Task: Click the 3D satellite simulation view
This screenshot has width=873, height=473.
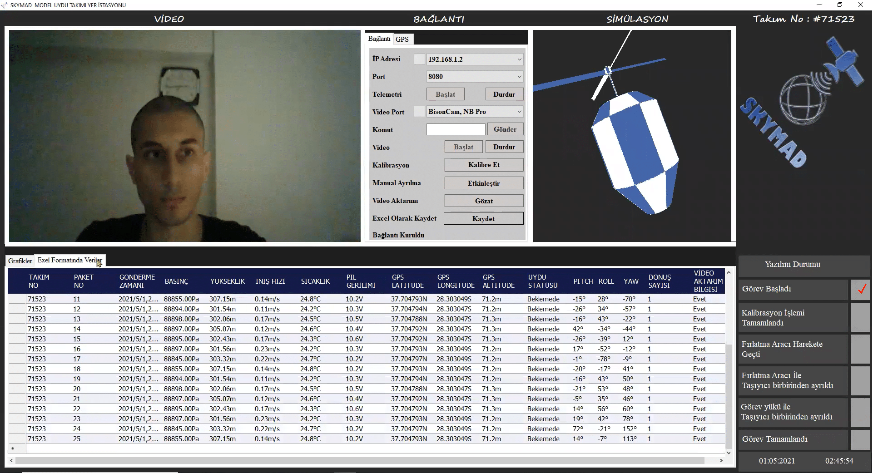Action: pyautogui.click(x=632, y=136)
